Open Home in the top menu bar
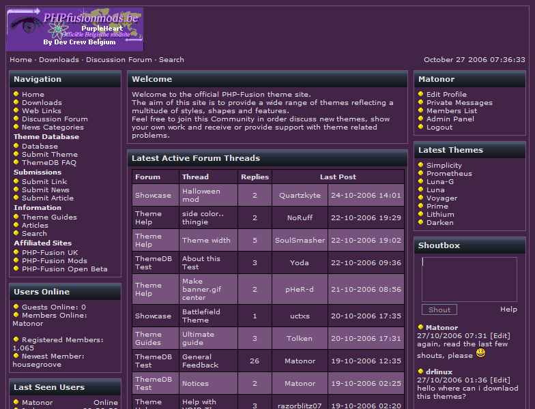Screen dimensions: 535x409 [x=20, y=60]
